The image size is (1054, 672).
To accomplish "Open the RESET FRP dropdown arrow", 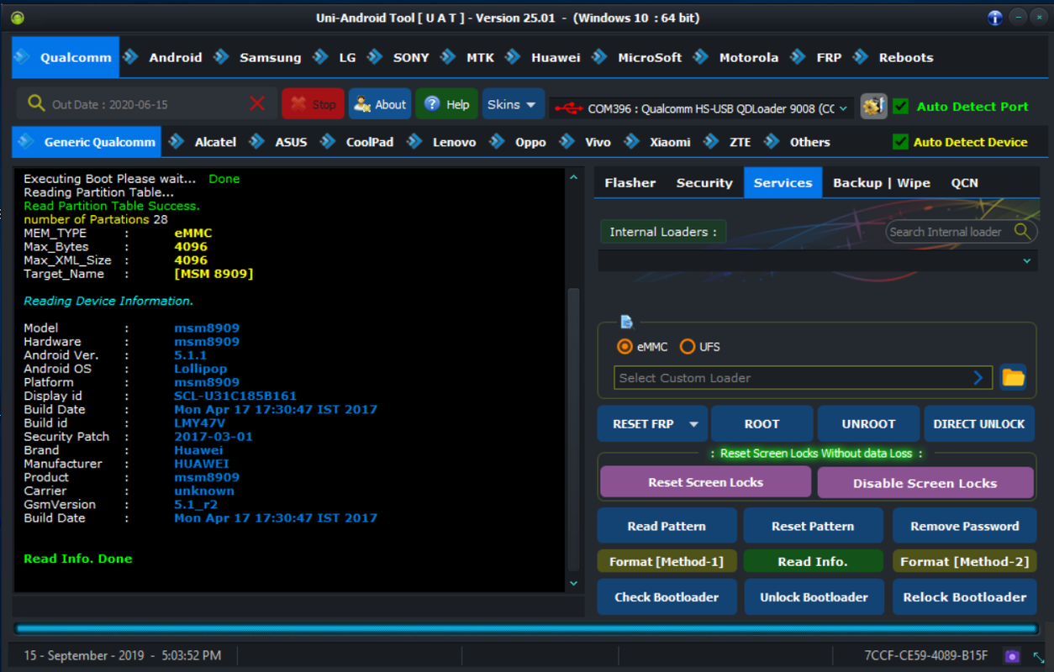I will coord(693,424).
